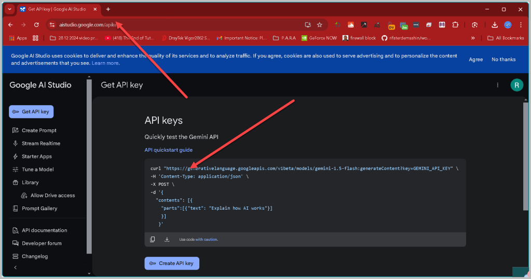Open firewall block bookmark
Viewport: 531px width, 279px height.
click(x=359, y=38)
